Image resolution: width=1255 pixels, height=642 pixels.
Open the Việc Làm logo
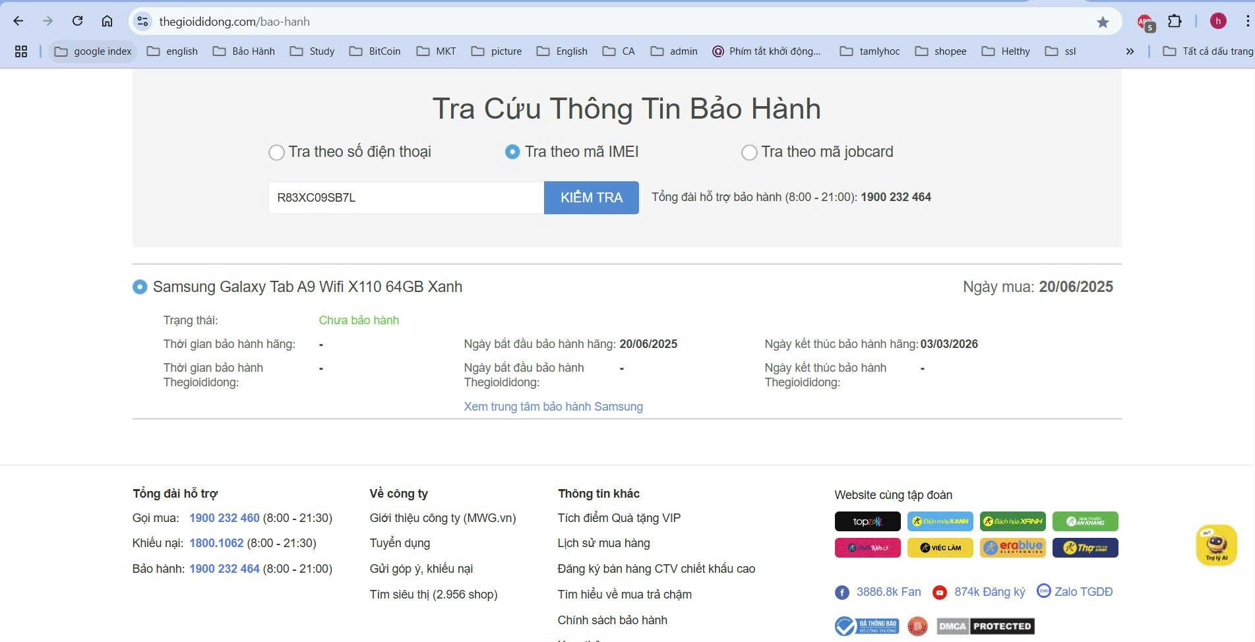click(x=940, y=548)
